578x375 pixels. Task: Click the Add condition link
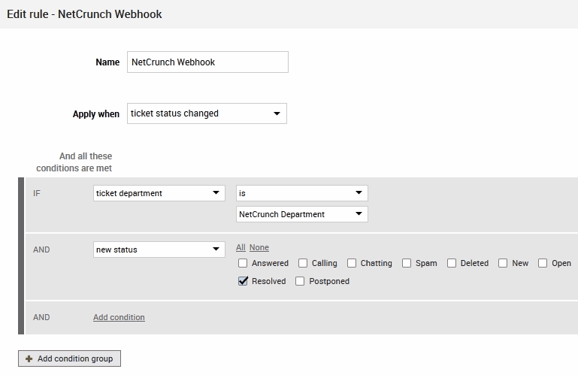(x=119, y=317)
